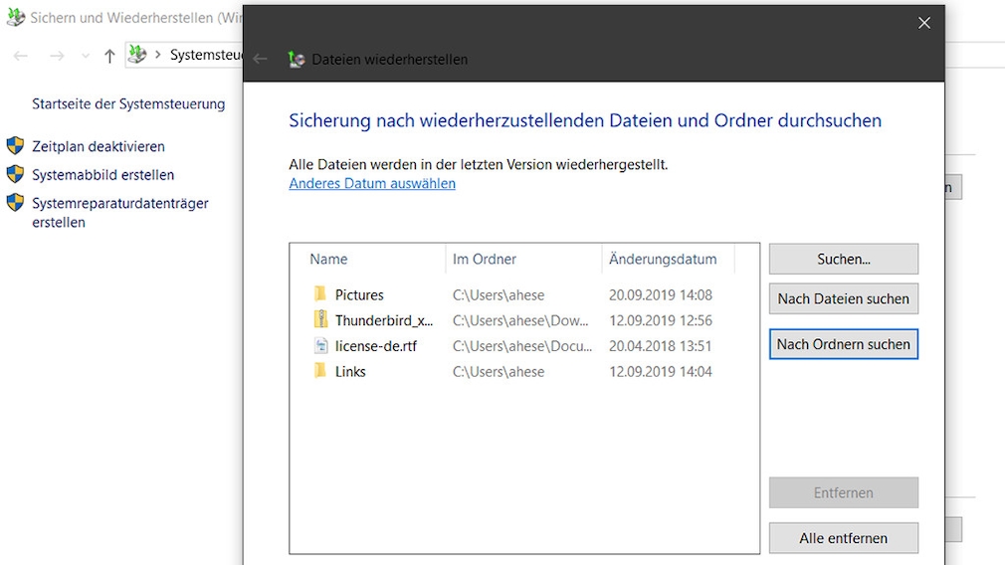This screenshot has width=1005, height=565.
Task: Click the up-arrow navigation icon
Action: 109,56
